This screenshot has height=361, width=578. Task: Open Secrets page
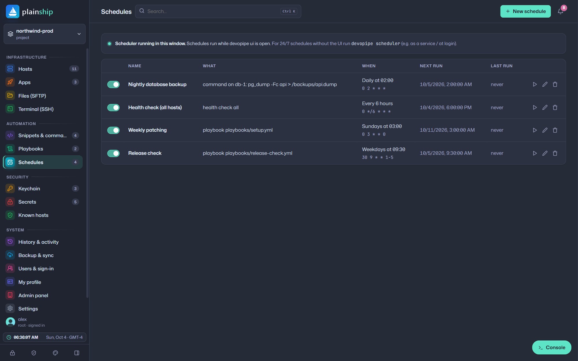(43, 202)
